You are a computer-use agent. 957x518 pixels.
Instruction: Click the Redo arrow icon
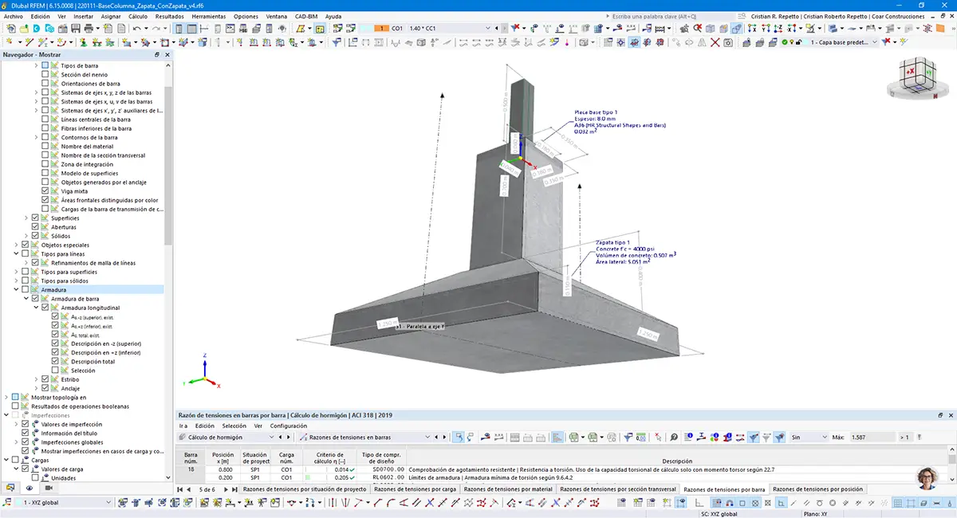coord(156,29)
